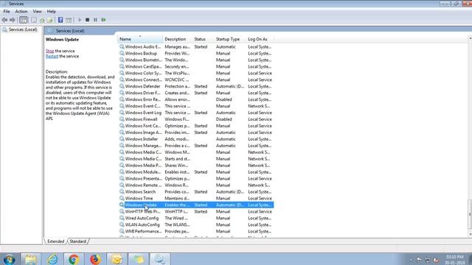Click the Forward arrow toolbar icon
The height and width of the screenshot is (265, 472).
point(13,20)
